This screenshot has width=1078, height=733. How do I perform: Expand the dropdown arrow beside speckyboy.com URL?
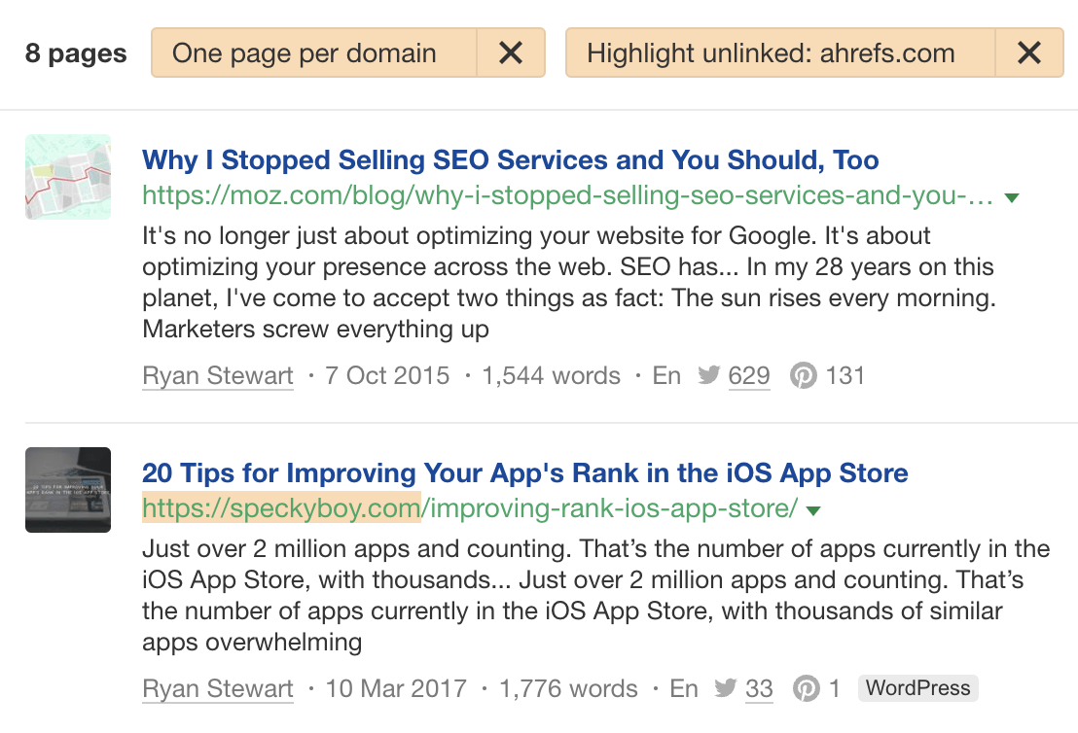[814, 510]
